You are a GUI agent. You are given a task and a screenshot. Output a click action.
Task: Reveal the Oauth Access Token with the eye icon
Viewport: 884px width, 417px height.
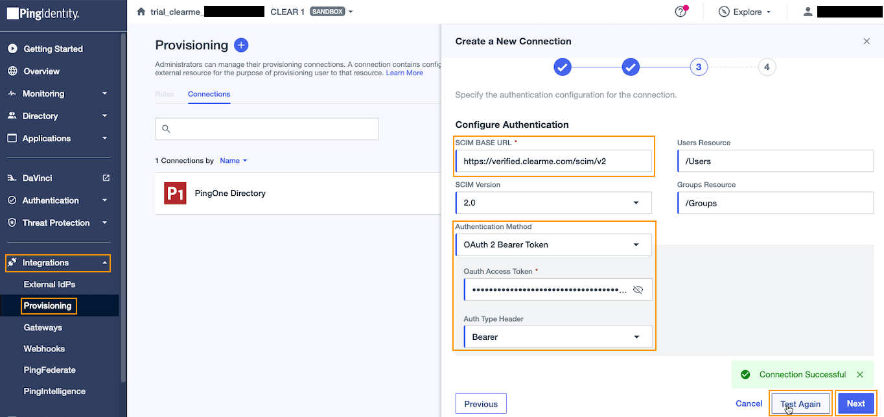(x=638, y=290)
